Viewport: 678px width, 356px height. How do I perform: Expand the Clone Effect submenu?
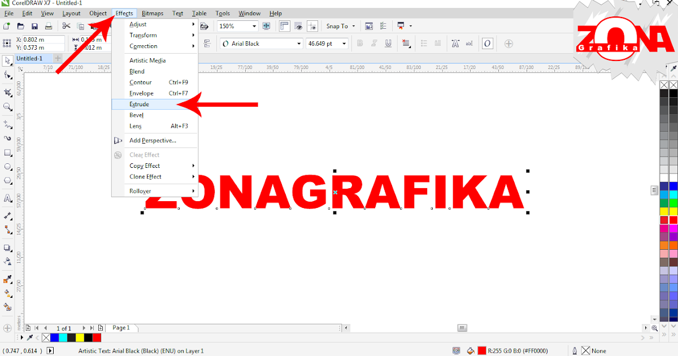tap(155, 176)
